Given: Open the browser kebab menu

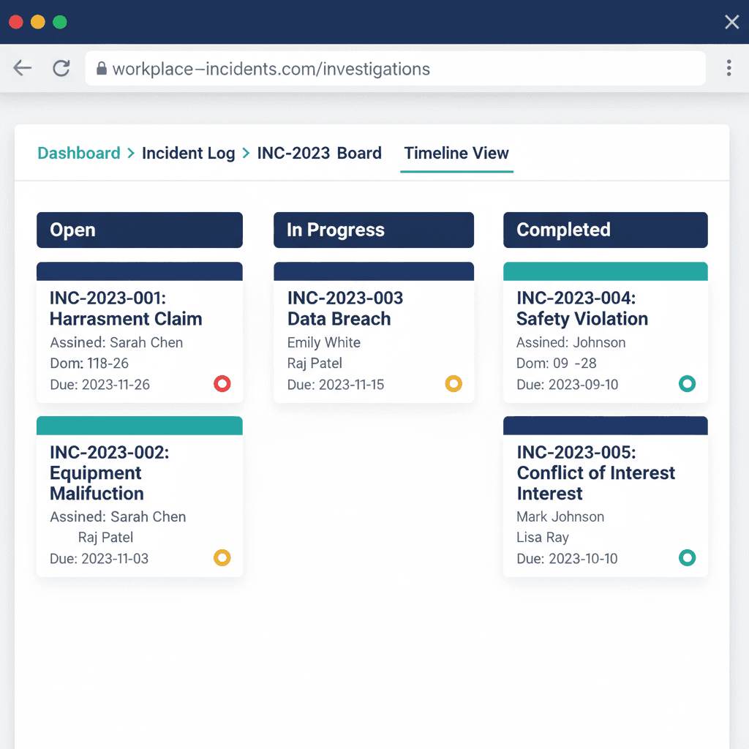Looking at the screenshot, I should [729, 67].
